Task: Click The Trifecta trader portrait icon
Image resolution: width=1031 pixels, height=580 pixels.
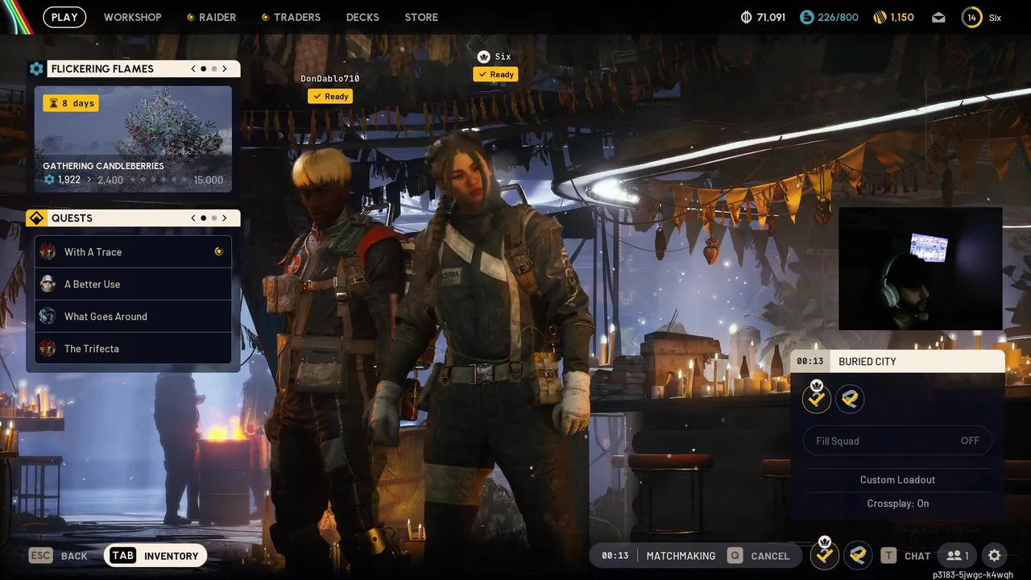Action: pyautogui.click(x=48, y=348)
